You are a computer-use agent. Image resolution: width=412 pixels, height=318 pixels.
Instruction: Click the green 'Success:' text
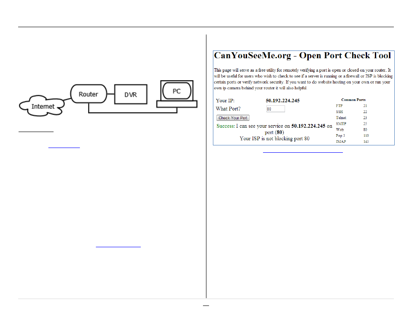[x=225, y=126]
